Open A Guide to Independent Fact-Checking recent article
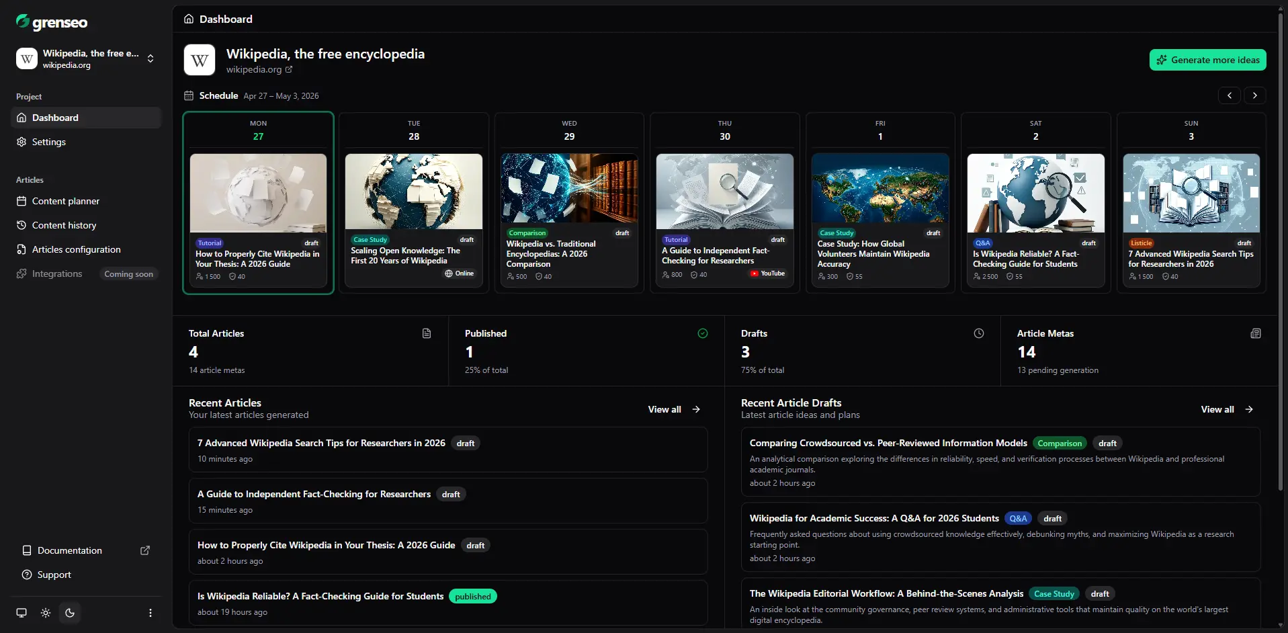The width and height of the screenshot is (1288, 633). pyautogui.click(x=448, y=501)
